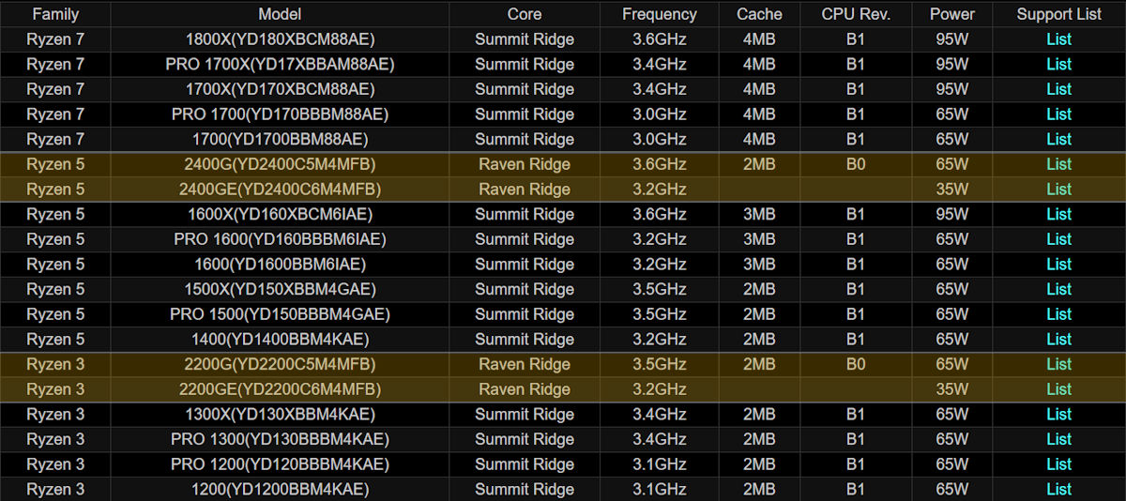
Task: Open the List link for Ryzen 3 1200(YD1200BBM4KAE)
Action: point(1058,489)
